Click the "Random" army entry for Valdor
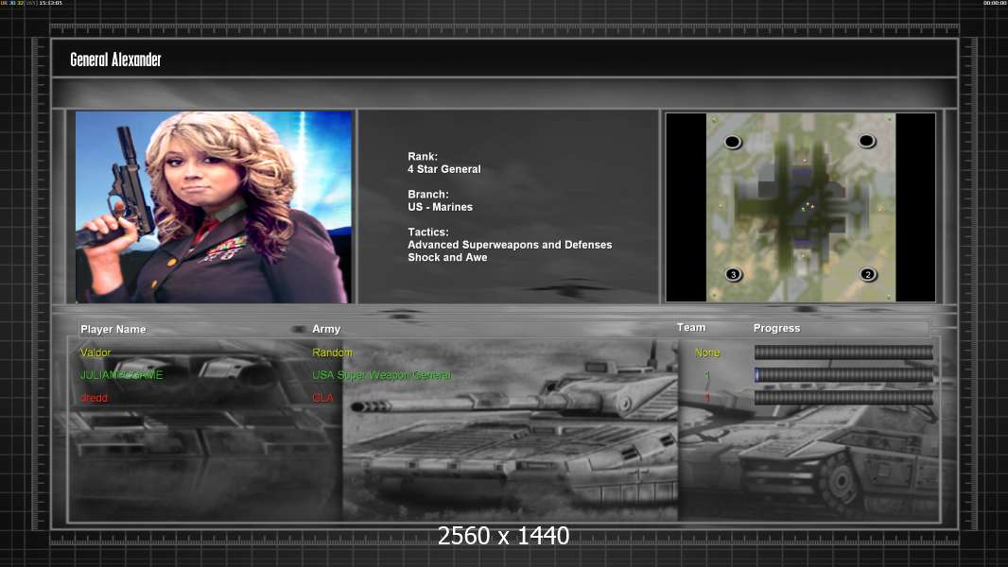Image resolution: width=1008 pixels, height=567 pixels. coord(332,352)
